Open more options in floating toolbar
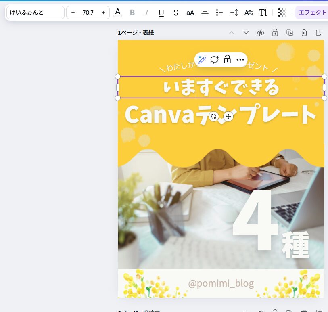This screenshot has width=328, height=312. click(x=240, y=60)
